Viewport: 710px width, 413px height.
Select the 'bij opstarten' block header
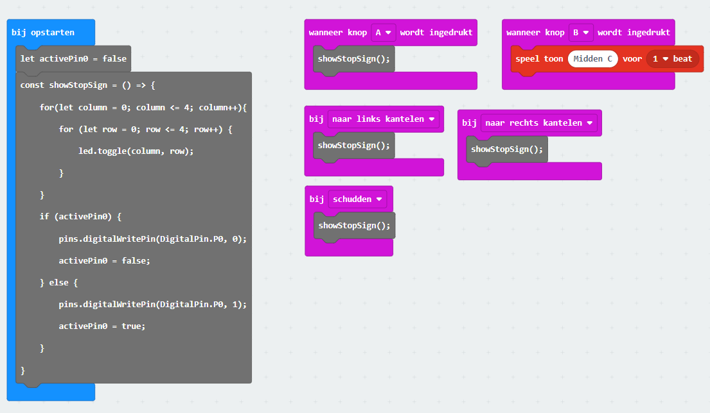coord(43,33)
